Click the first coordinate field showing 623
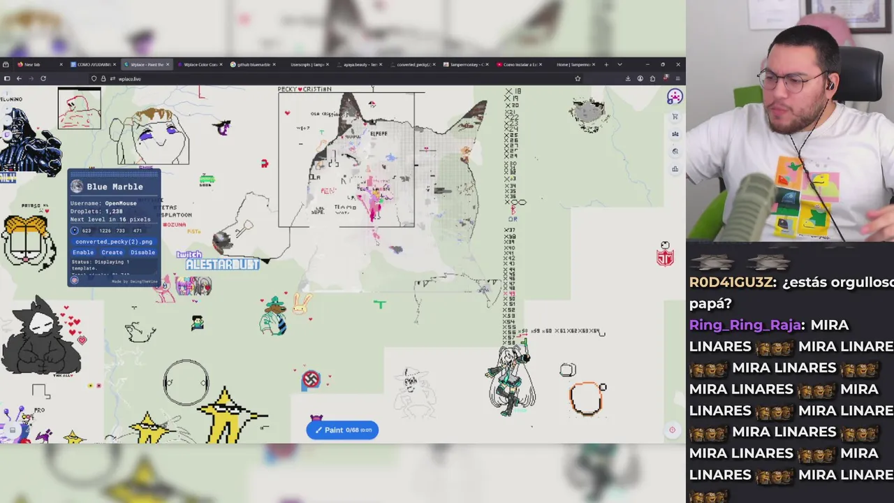 [x=87, y=231]
